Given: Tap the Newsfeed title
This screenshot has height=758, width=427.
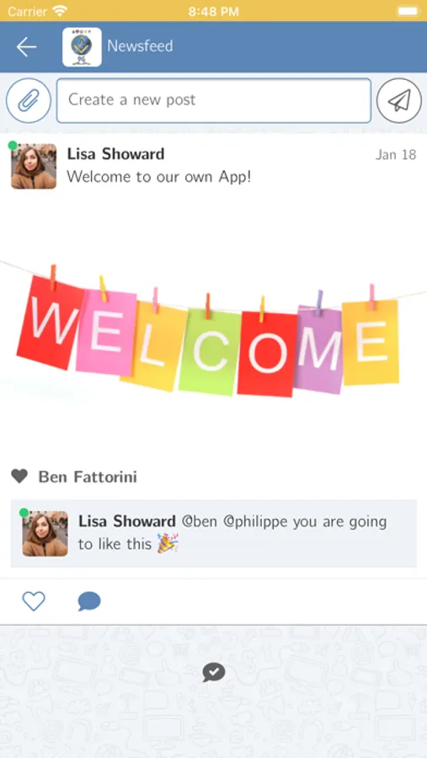Looking at the screenshot, I should (140, 46).
